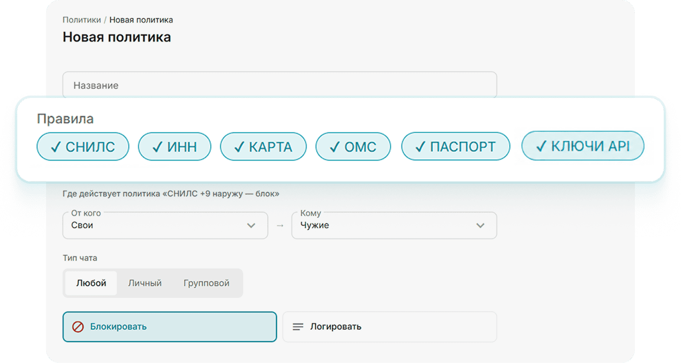
Task: Select Личный chat type
Action: pyautogui.click(x=145, y=283)
